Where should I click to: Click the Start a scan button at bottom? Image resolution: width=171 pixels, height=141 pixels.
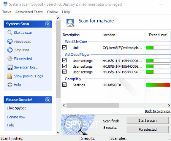pos(148,120)
